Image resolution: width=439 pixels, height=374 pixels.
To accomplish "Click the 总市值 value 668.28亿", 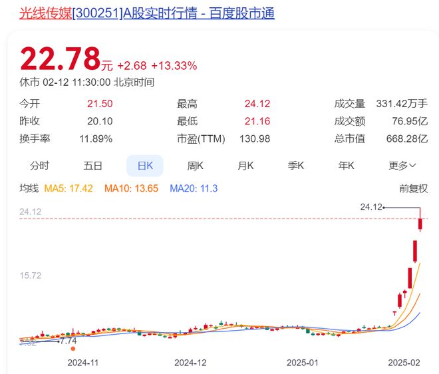I will coord(407,138).
